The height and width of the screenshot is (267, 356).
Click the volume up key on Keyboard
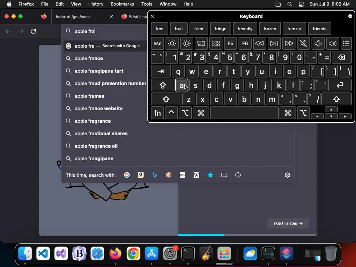pyautogui.click(x=332, y=43)
